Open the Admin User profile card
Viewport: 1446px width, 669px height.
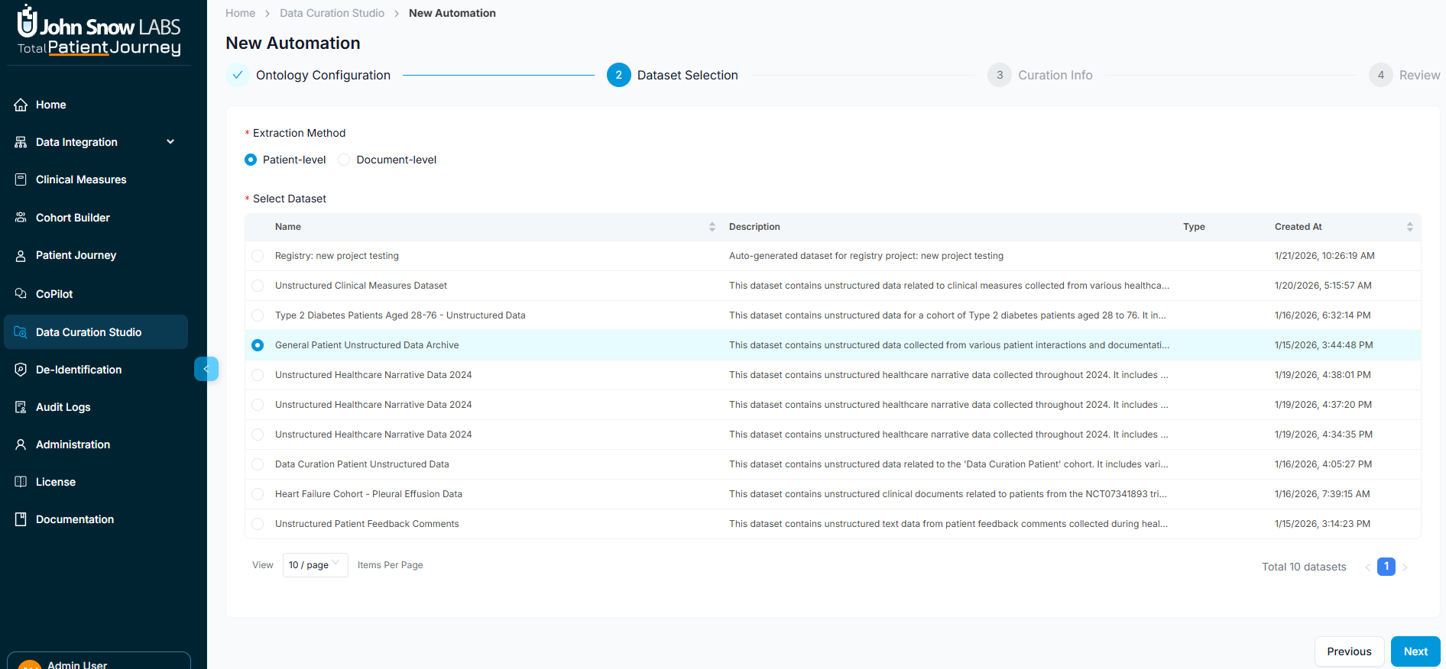[99, 661]
